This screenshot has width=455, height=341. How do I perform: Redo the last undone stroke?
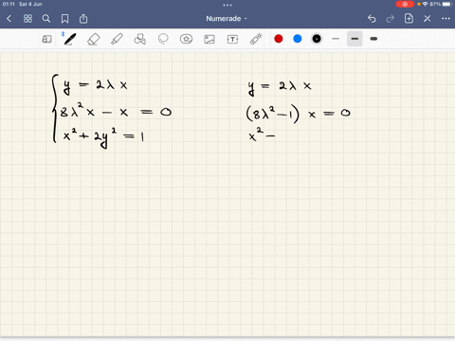click(x=391, y=19)
